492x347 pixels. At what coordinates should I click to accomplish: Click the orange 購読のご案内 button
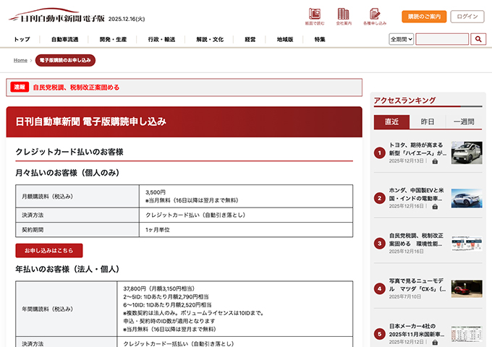click(x=424, y=17)
